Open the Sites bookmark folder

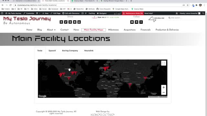pos(34,9)
